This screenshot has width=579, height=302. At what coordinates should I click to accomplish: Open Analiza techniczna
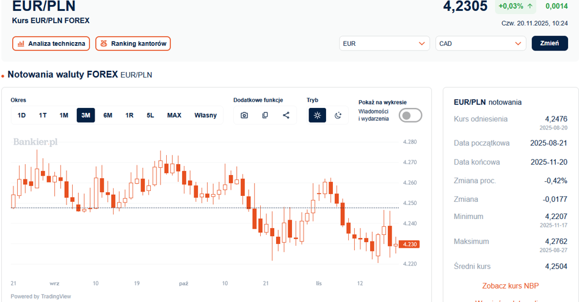click(51, 43)
